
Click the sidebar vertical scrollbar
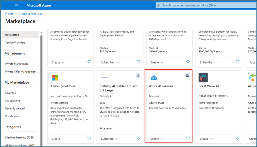click(x=41, y=90)
